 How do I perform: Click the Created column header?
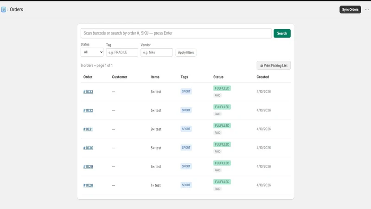click(x=263, y=77)
